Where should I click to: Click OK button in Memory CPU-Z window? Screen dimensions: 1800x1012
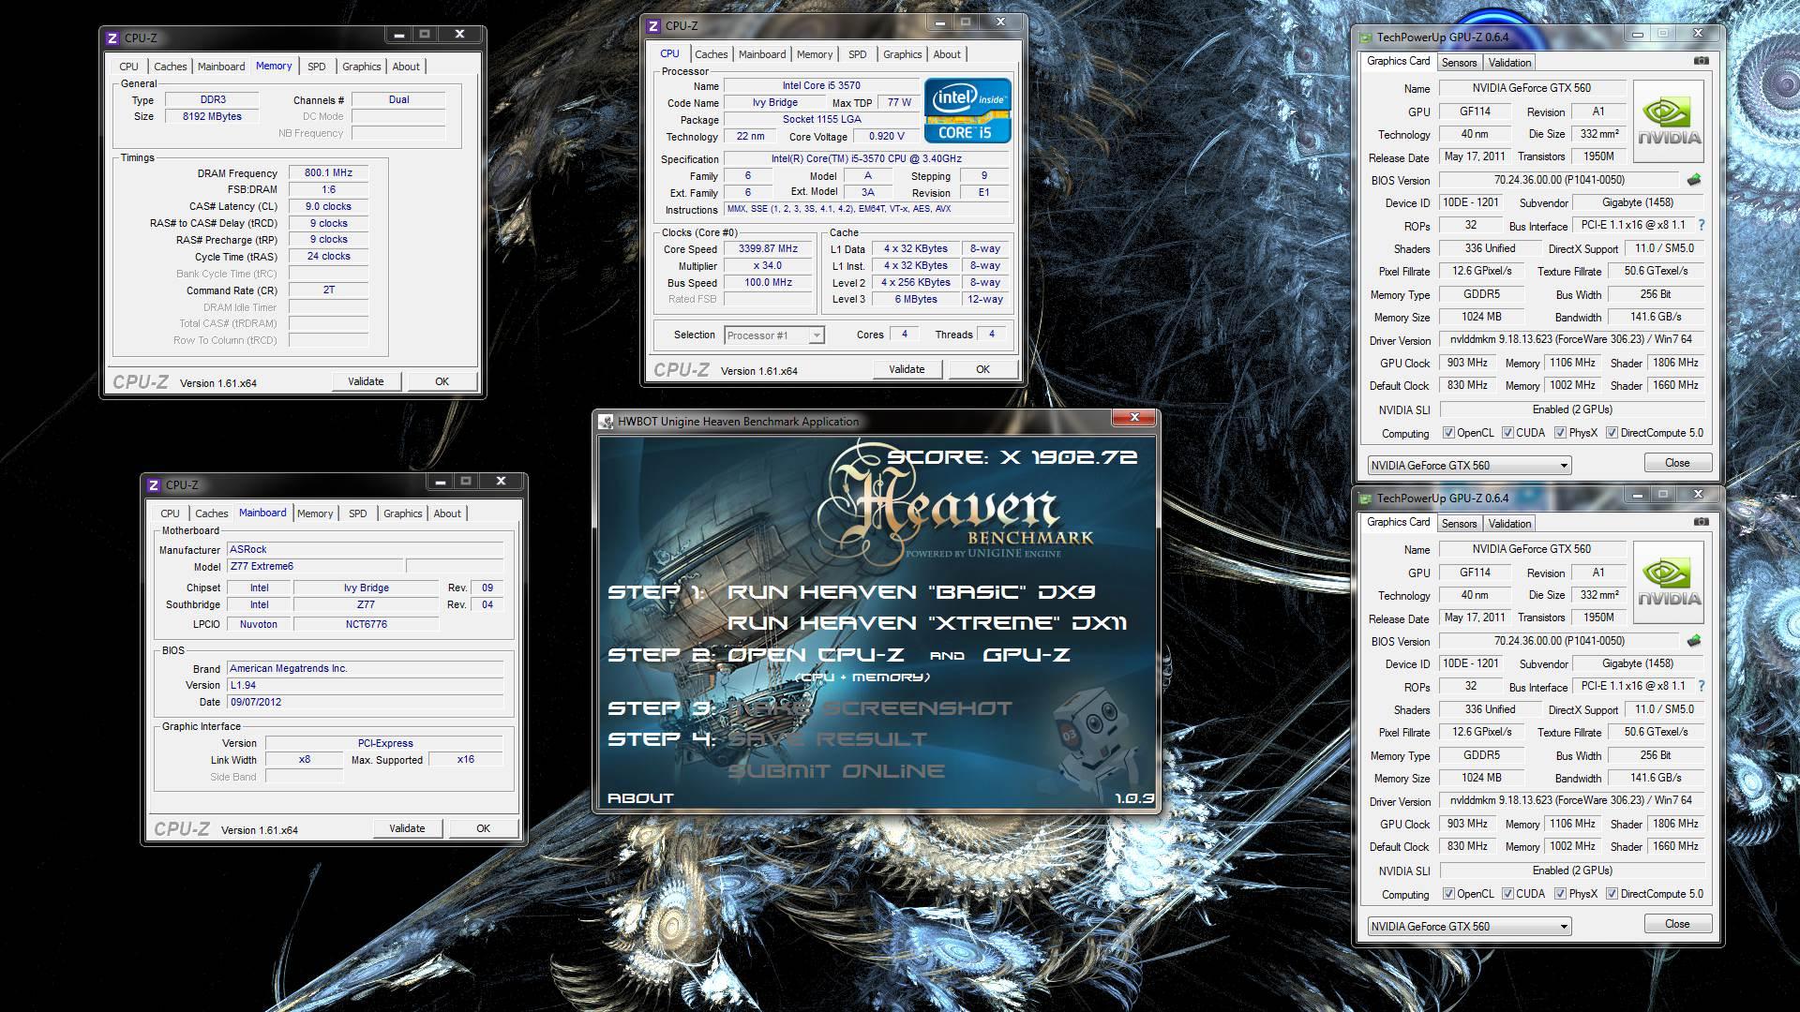[442, 381]
